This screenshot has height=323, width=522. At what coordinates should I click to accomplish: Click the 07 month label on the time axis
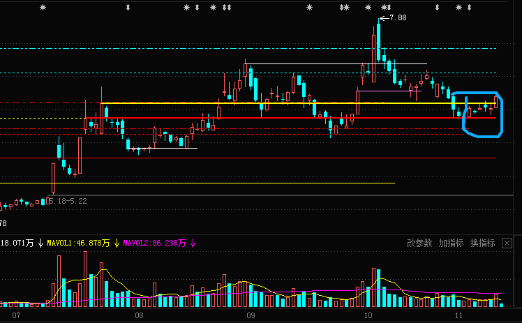point(16,315)
